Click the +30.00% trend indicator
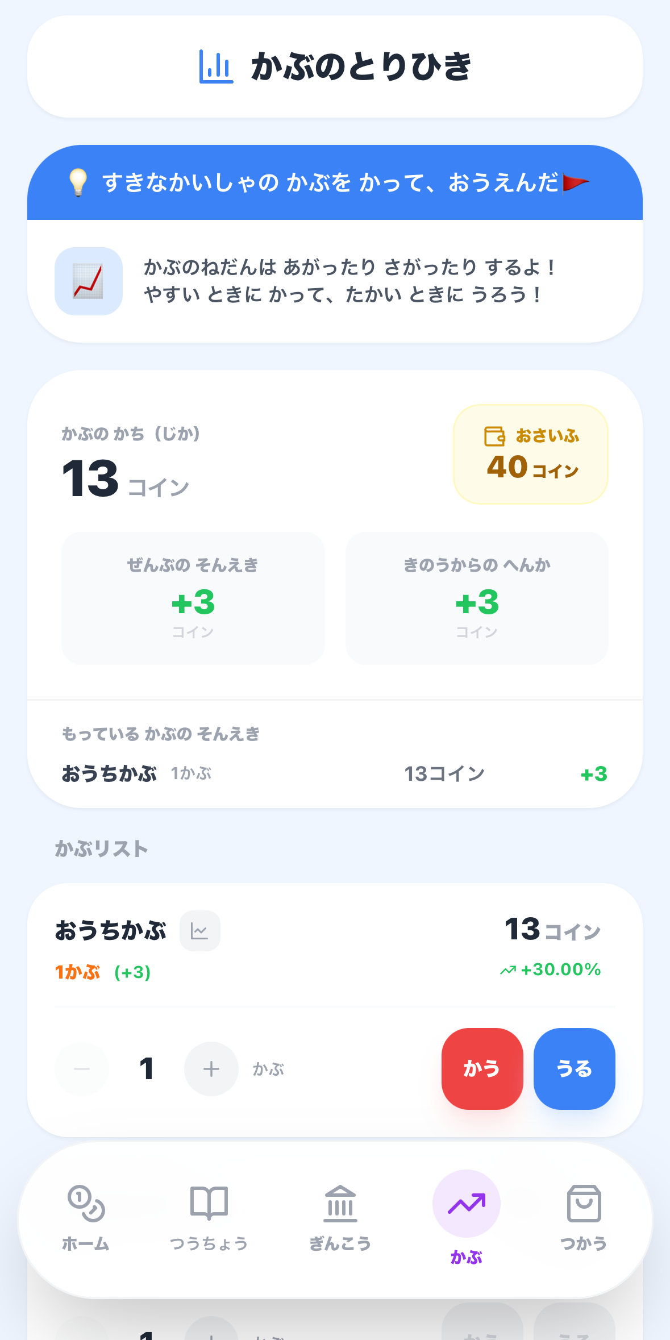Viewport: 670px width, 1340px height. 550,969
